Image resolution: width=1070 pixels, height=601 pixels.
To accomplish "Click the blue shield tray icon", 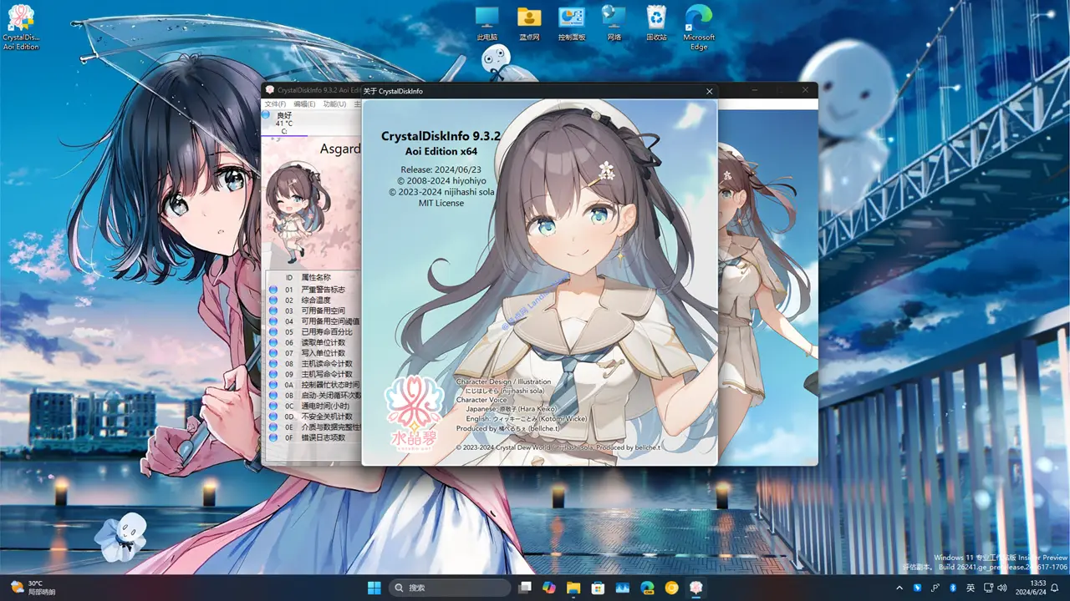I will click(x=917, y=588).
